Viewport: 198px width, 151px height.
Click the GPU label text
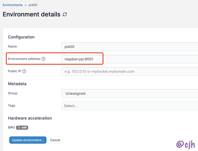(11, 128)
